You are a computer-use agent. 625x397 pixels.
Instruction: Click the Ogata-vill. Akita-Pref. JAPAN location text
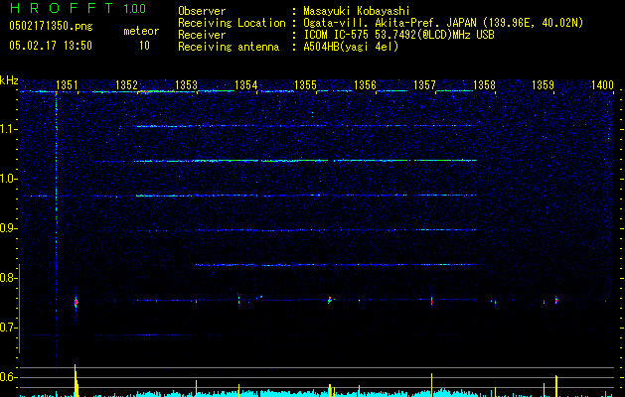[x=443, y=23]
